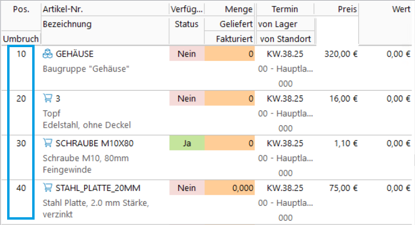Select the description text Topf
415x225 pixels.
(x=52, y=113)
